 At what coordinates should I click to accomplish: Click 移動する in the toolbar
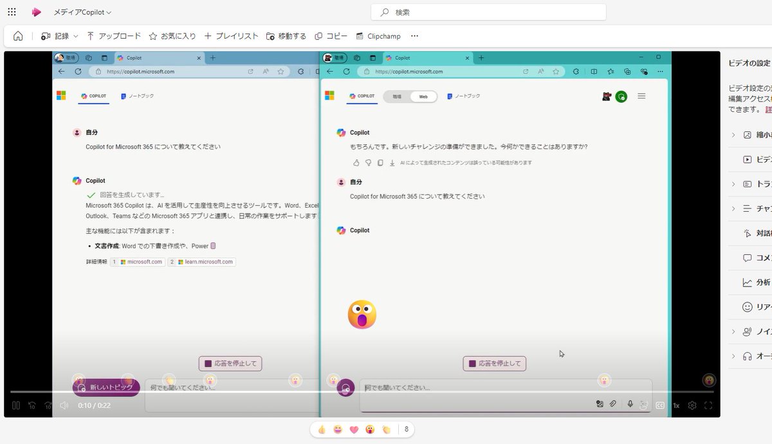286,36
